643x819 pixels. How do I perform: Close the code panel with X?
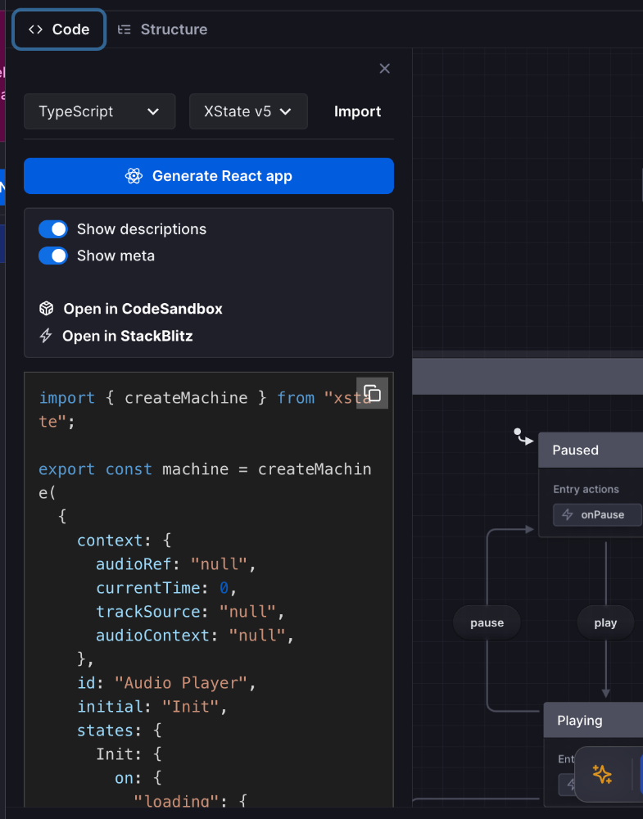tap(384, 69)
